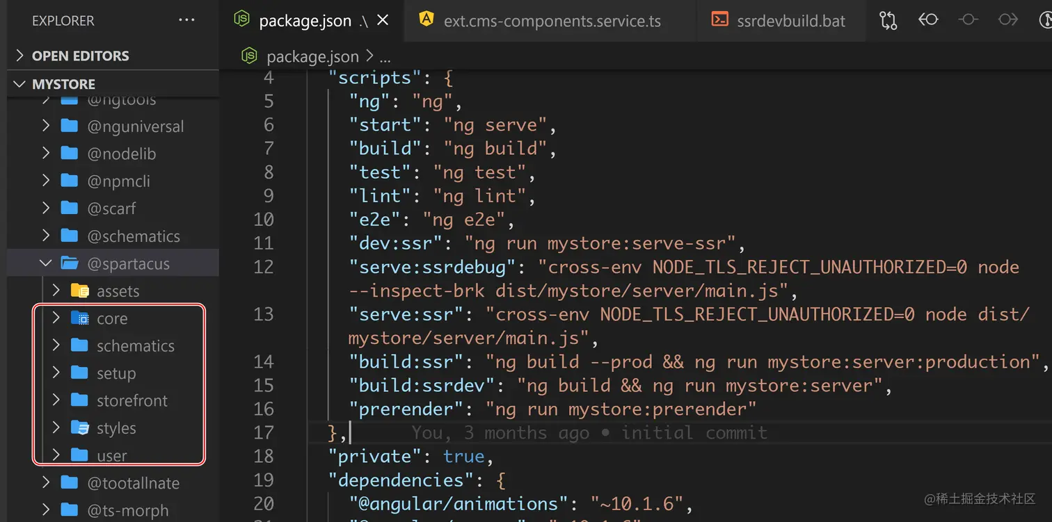
Task: Click the core folder icon
Action: point(80,318)
